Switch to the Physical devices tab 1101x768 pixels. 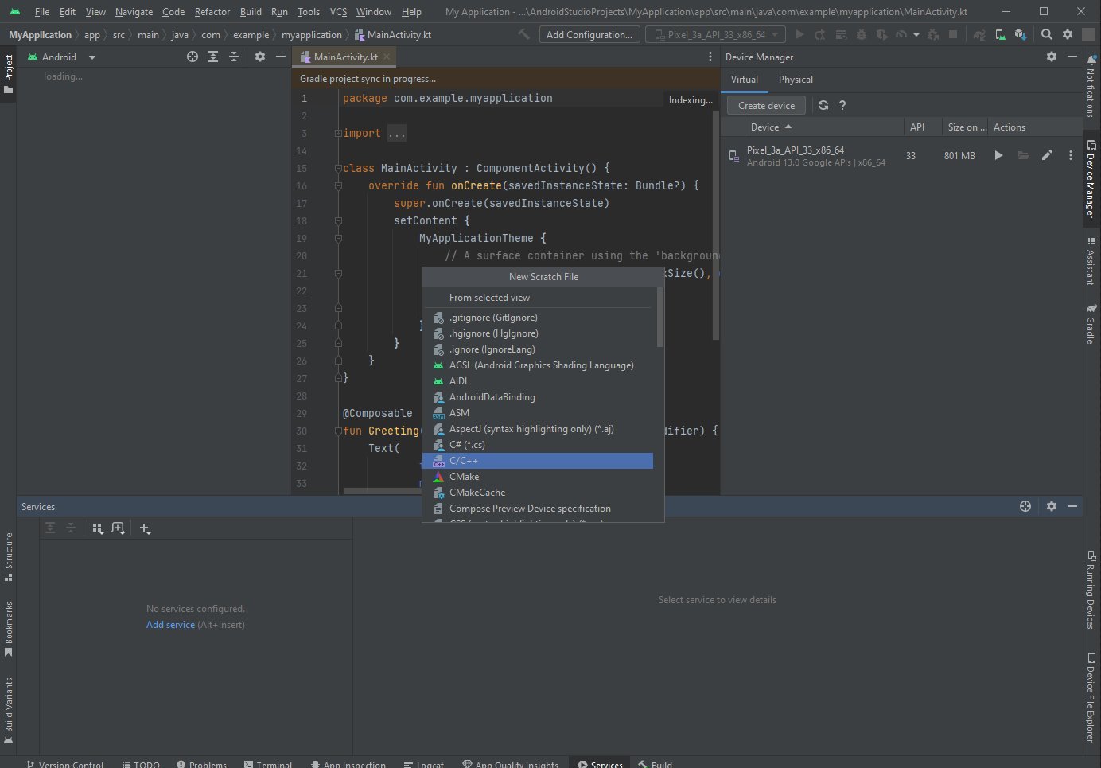(x=796, y=80)
